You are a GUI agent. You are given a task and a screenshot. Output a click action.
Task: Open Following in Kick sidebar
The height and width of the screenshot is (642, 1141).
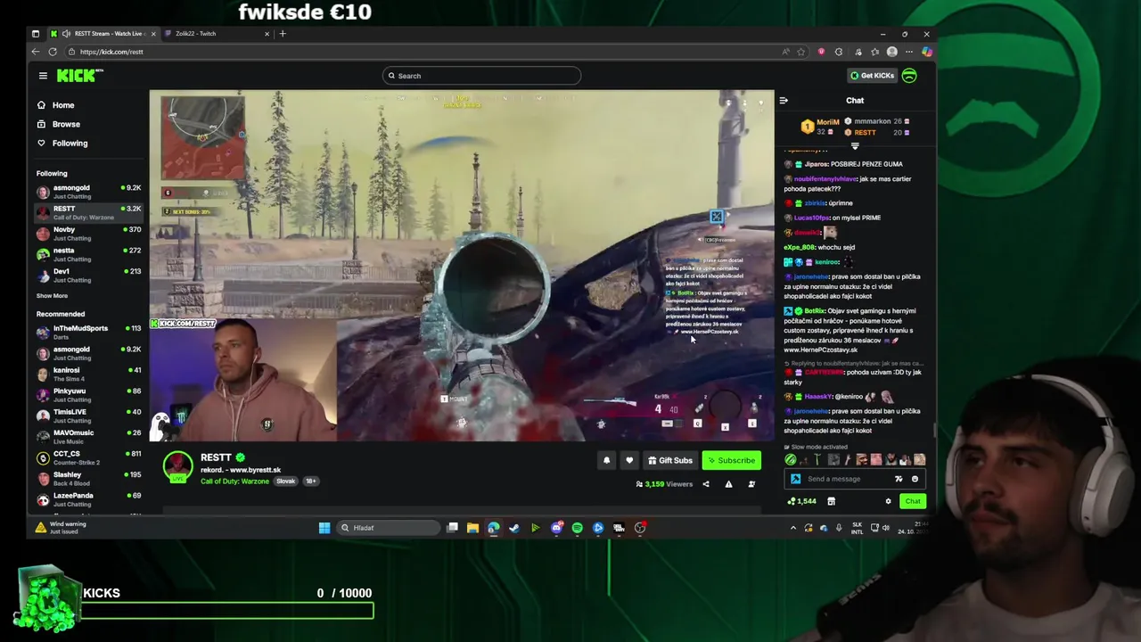pos(70,143)
